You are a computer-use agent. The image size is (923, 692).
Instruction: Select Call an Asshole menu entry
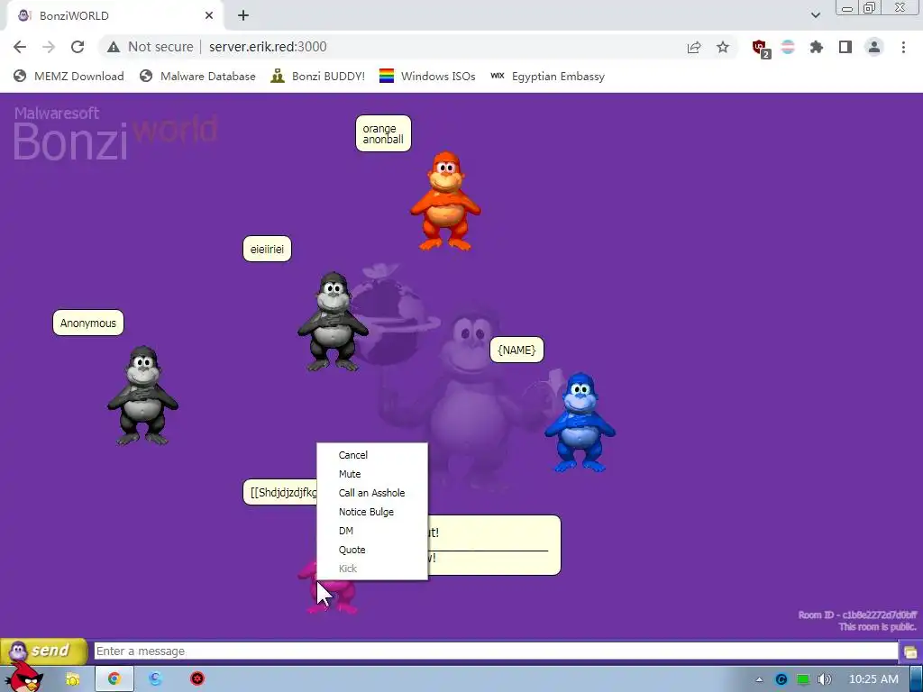(x=372, y=493)
